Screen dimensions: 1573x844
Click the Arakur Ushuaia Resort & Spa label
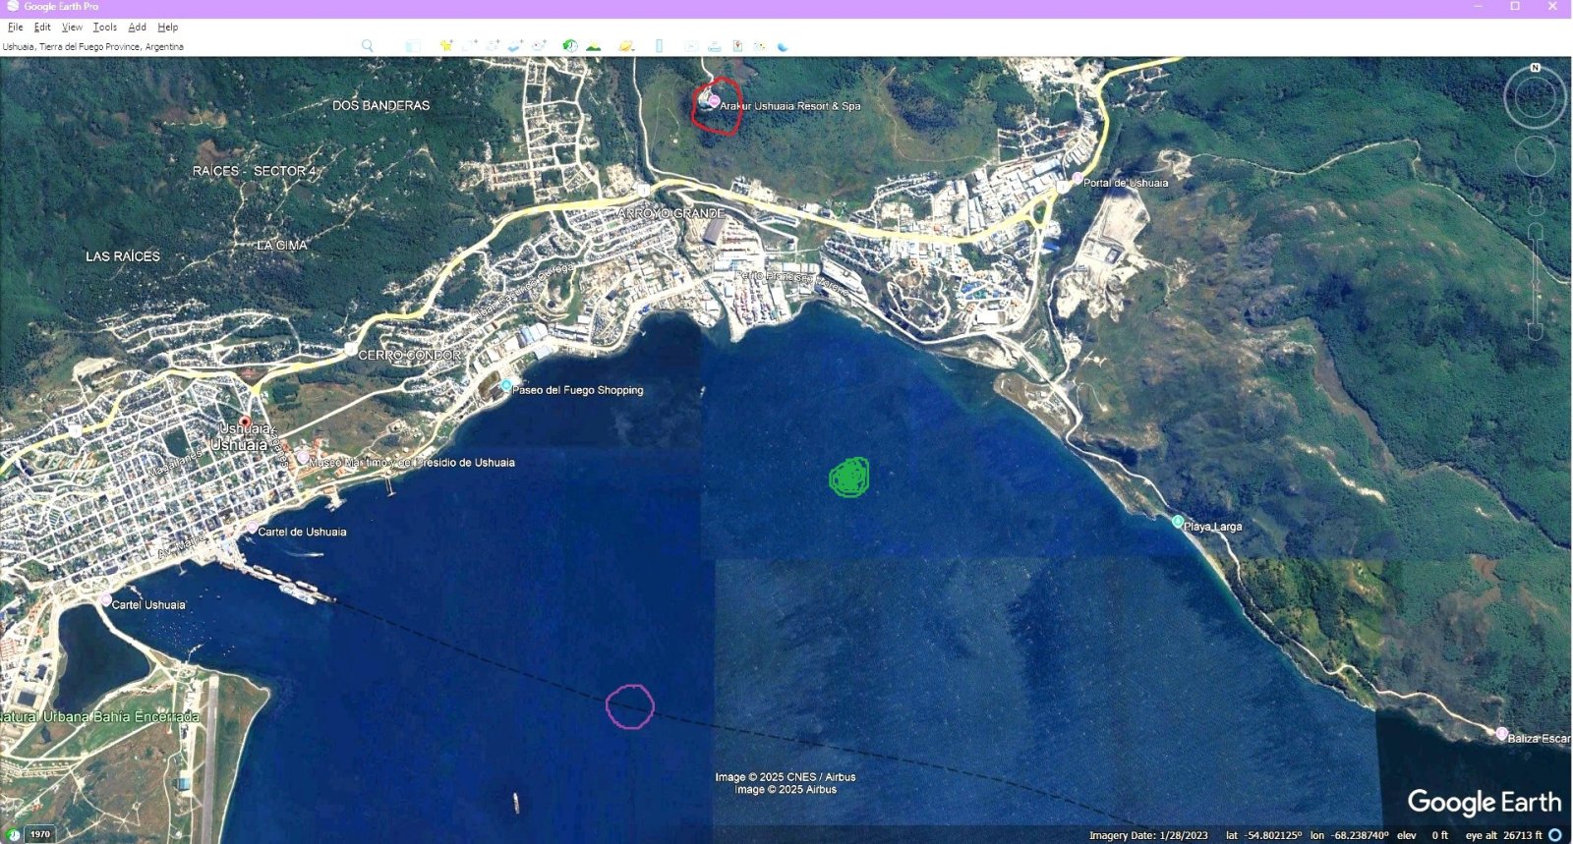pyautogui.click(x=789, y=106)
